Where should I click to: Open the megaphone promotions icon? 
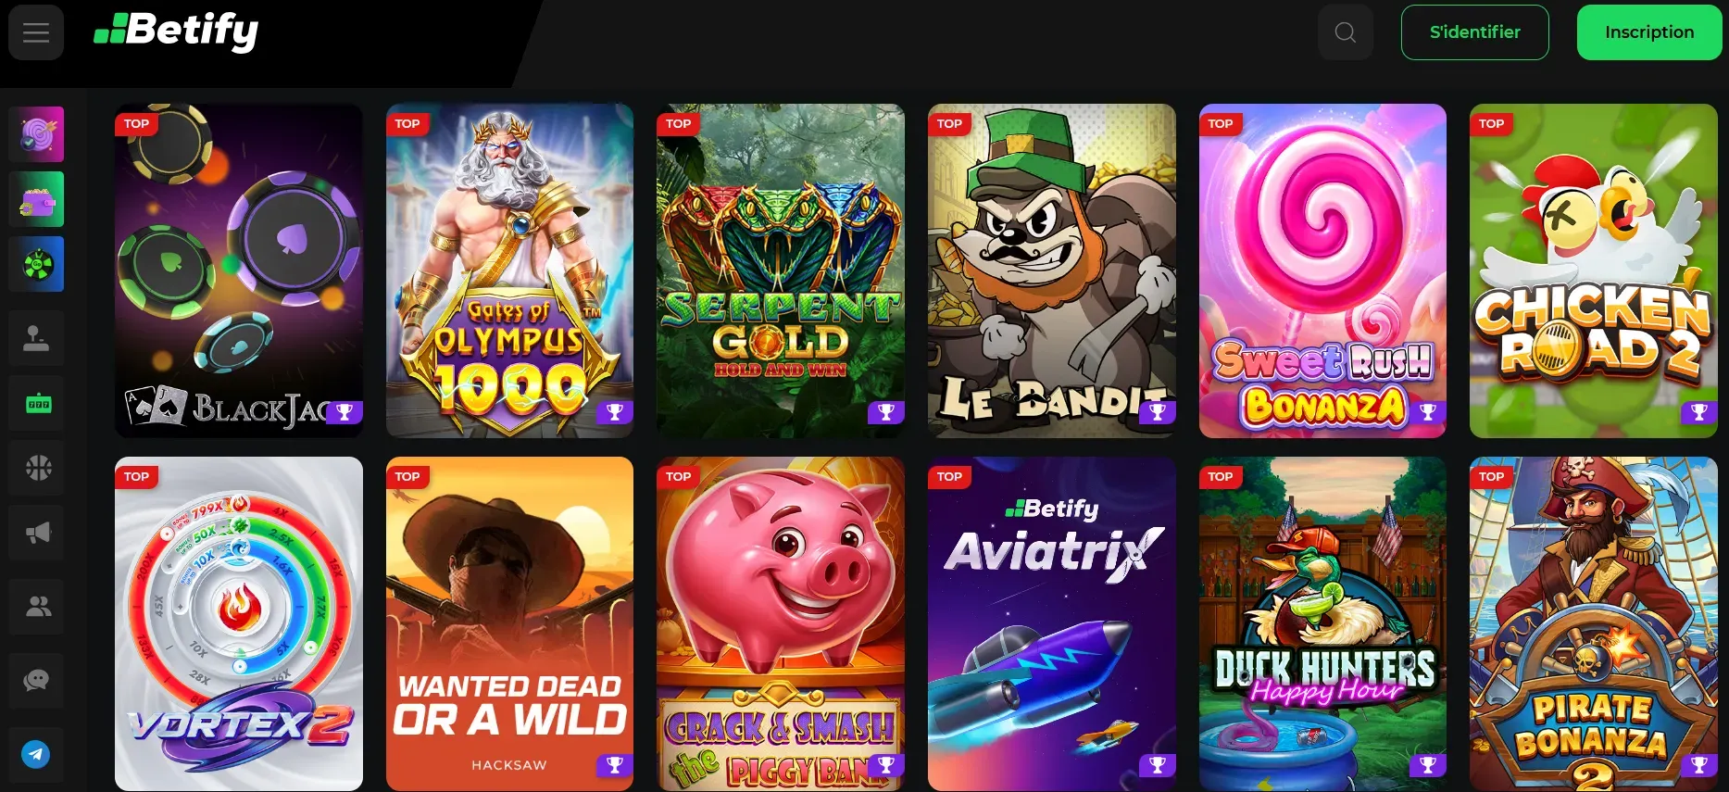[x=36, y=533]
